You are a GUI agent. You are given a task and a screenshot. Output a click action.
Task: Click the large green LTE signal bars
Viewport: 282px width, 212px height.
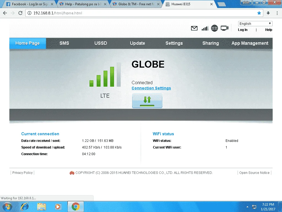pos(105,75)
